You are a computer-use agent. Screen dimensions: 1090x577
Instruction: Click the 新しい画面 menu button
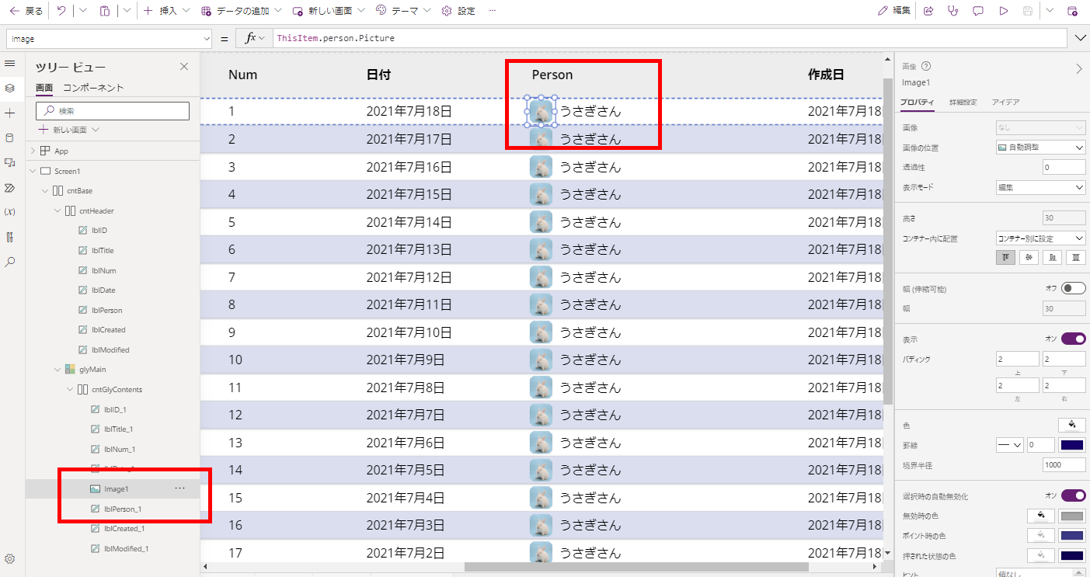pos(330,10)
